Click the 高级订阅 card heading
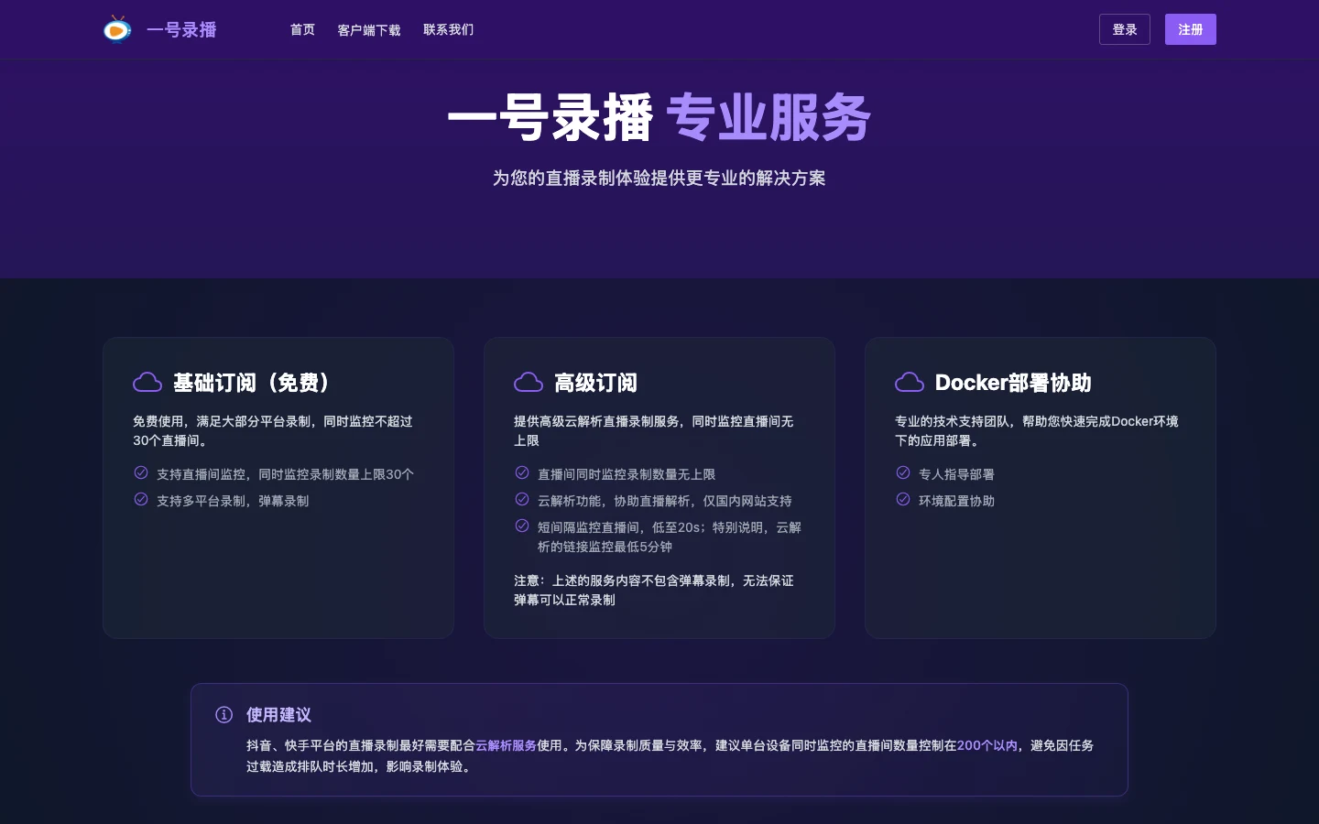The image size is (1319, 824). (595, 383)
